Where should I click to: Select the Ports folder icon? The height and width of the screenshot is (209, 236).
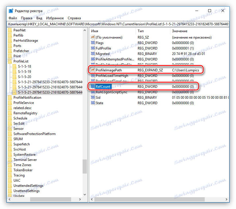tap(10, 46)
